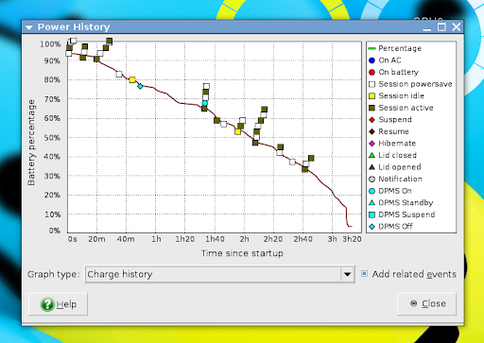Click the Session powersave white square legend icon
This screenshot has width=484, height=343.
click(372, 84)
